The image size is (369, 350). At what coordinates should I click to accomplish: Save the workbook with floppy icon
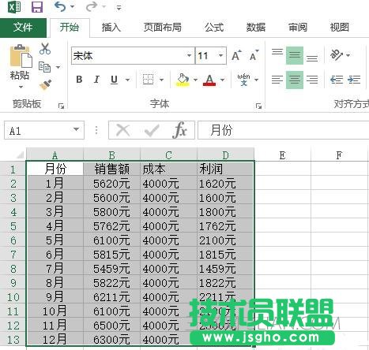[37, 7]
